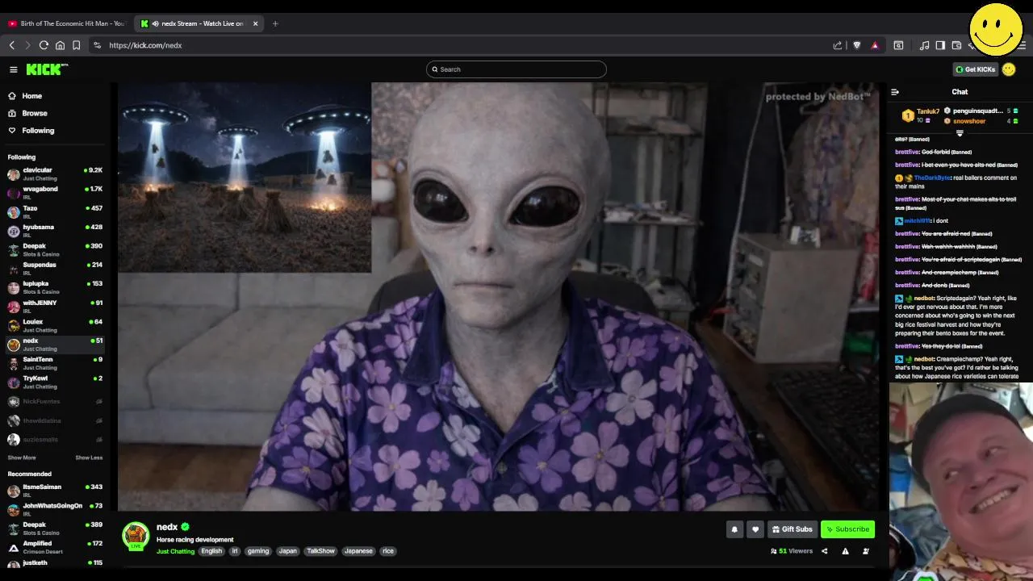Click the rice tag
The width and height of the screenshot is (1033, 581).
coord(388,551)
